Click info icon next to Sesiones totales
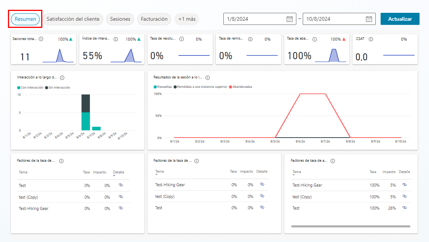Image resolution: width=429 pixels, height=242 pixels. (x=41, y=39)
